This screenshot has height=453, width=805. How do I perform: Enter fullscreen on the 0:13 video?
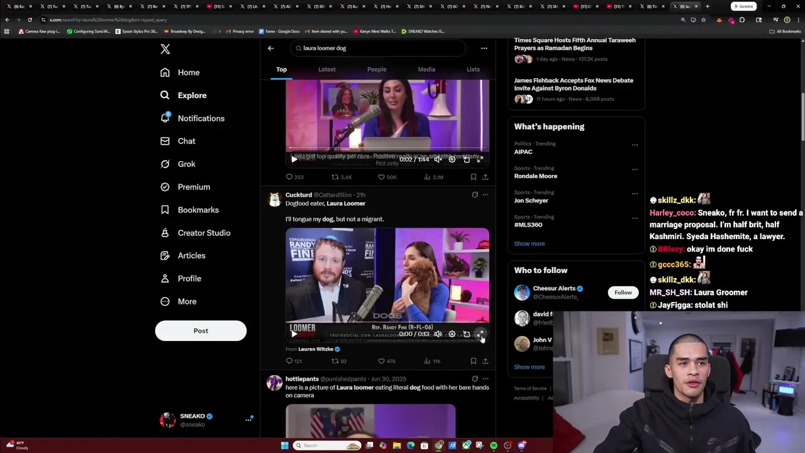pos(480,334)
